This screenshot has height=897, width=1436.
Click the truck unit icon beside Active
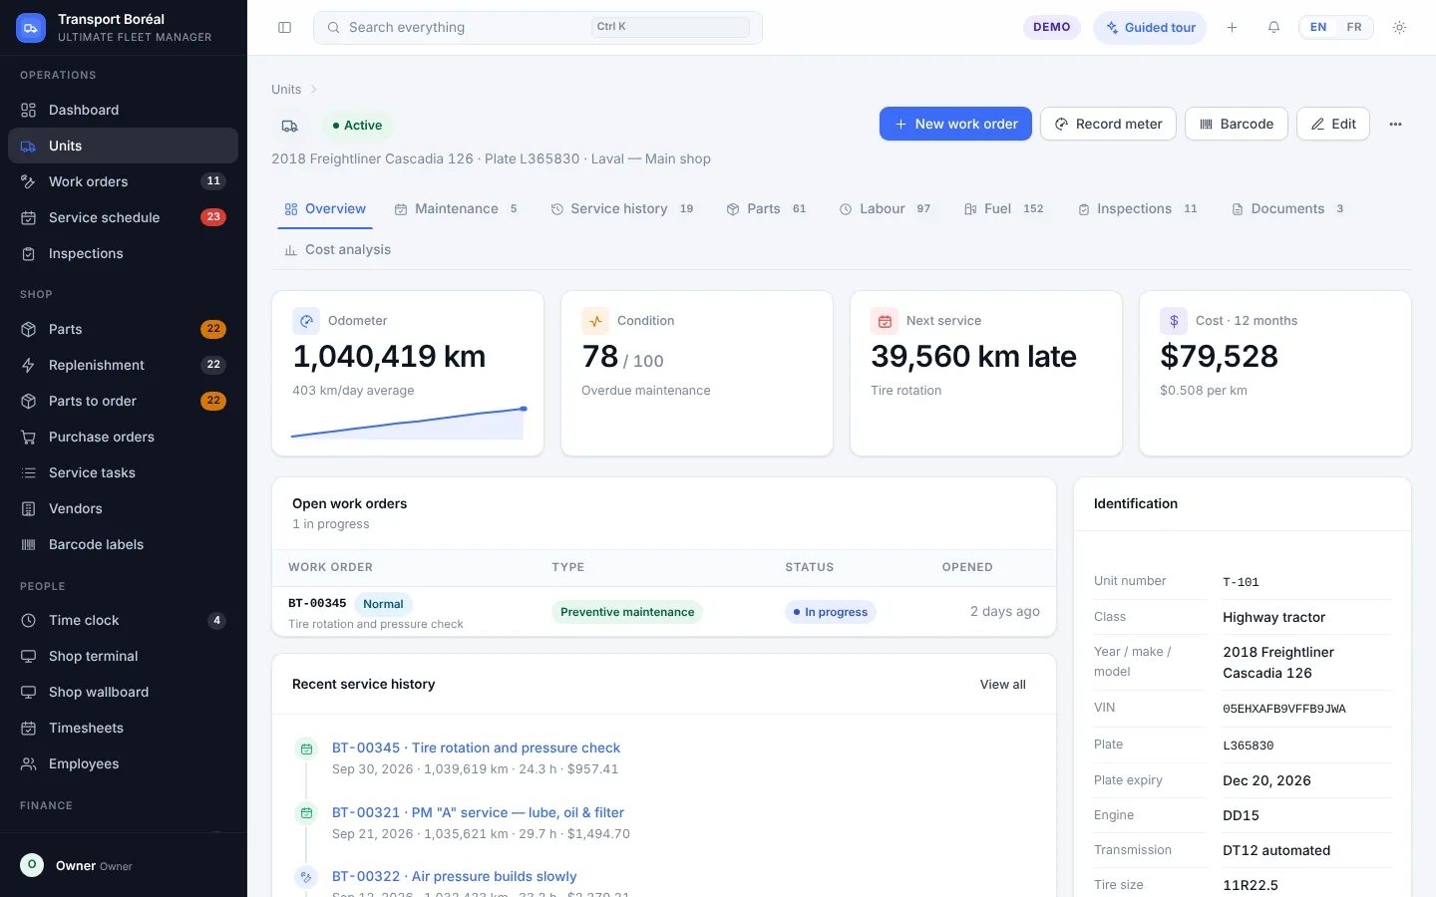coord(289,126)
